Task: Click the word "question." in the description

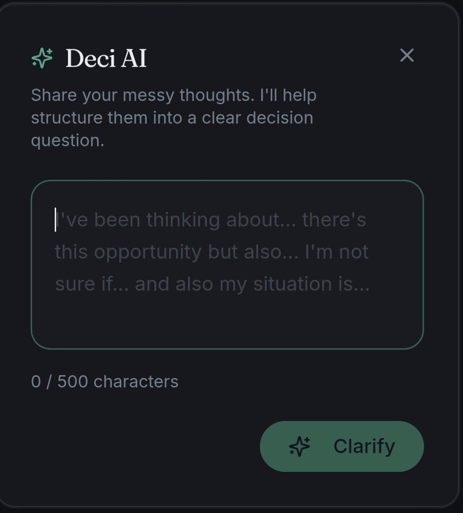Action: point(67,140)
